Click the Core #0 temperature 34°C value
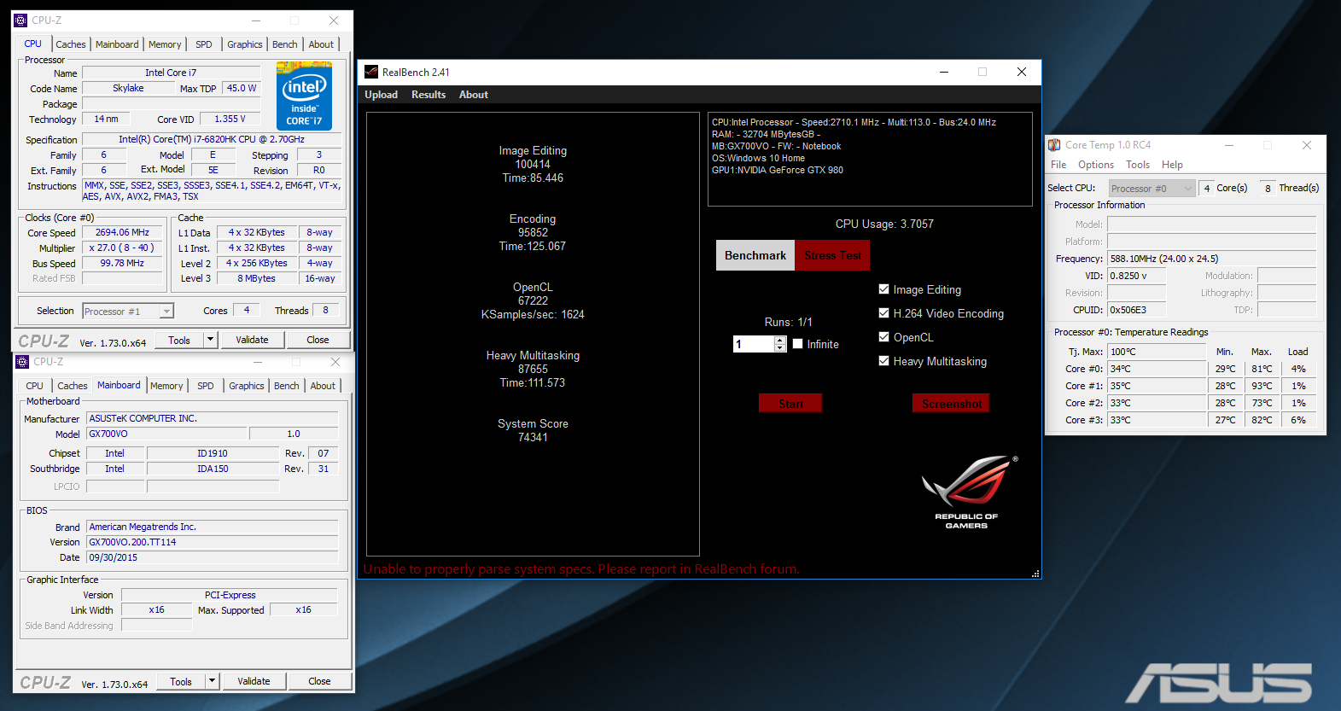 point(1157,369)
